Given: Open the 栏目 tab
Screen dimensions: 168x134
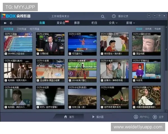Looking at the screenshot, I should tap(94, 23).
